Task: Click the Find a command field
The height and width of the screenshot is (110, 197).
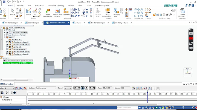Action: click(127, 108)
